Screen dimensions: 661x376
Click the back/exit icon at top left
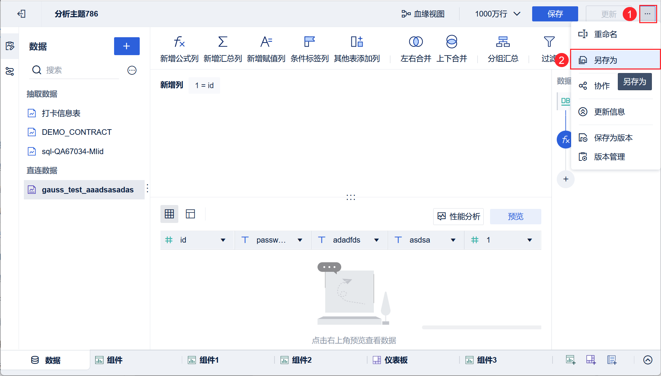coord(21,14)
